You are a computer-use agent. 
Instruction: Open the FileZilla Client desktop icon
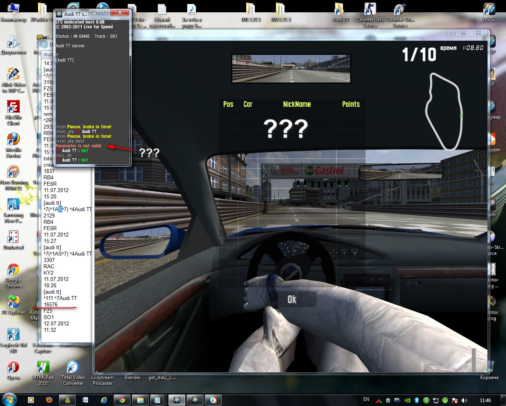tap(13, 113)
